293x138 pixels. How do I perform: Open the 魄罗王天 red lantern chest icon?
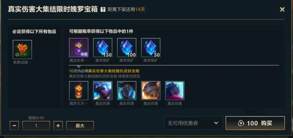[79, 90]
